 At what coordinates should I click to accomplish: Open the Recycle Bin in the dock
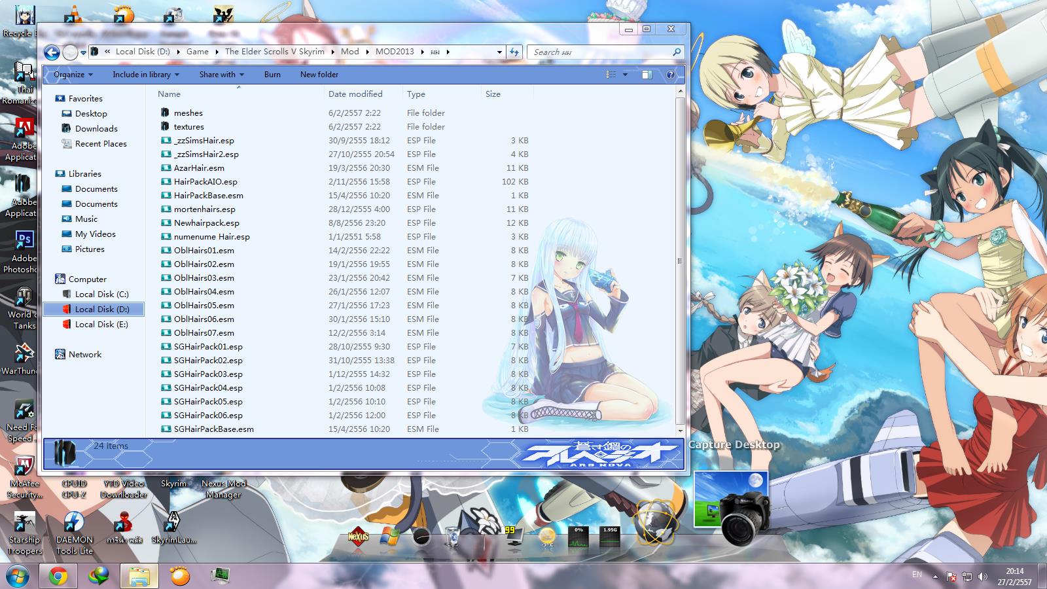[452, 536]
